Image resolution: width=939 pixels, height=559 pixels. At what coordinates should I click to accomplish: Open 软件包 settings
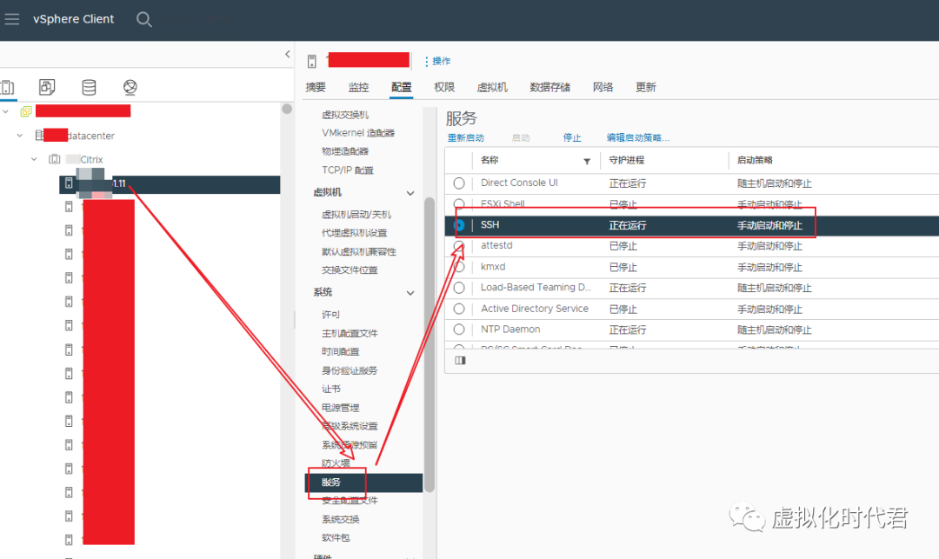coord(336,537)
